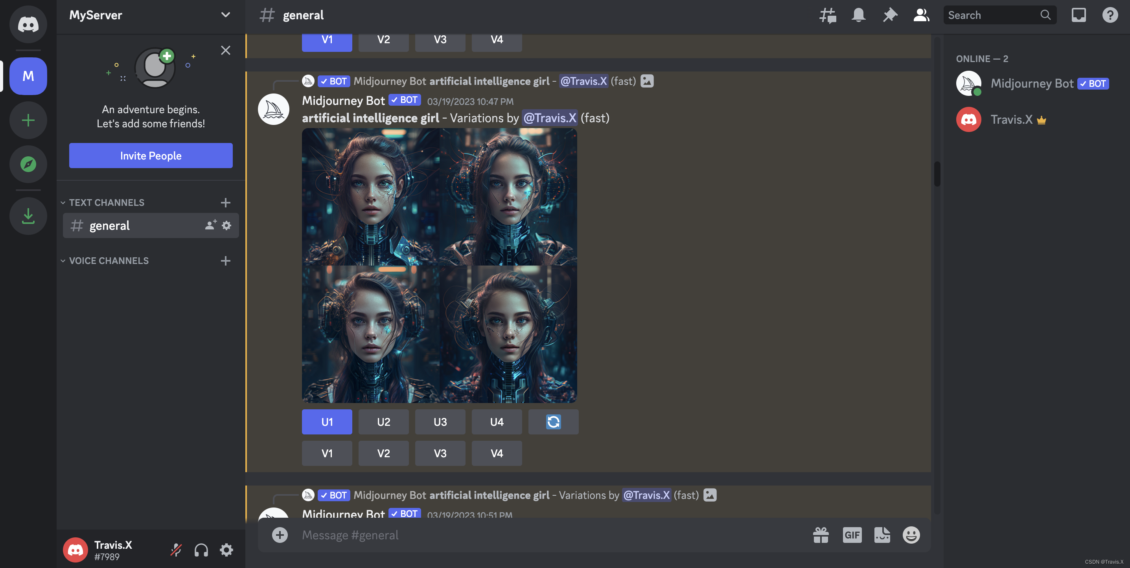Click the re-roll refresh button
Viewport: 1130px width, 568px height.
(x=553, y=422)
